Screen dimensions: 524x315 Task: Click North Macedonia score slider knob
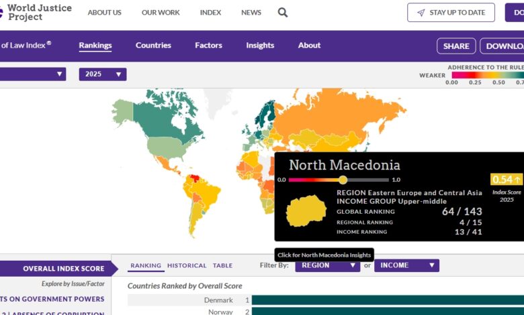pyautogui.click(x=343, y=180)
